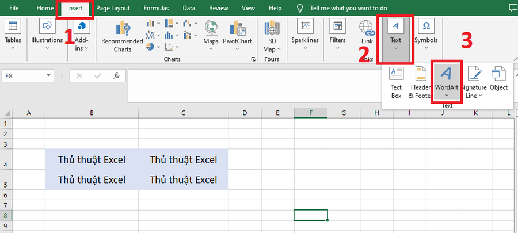
Task: Click the formula bar Cancel X button
Action: [x=79, y=75]
